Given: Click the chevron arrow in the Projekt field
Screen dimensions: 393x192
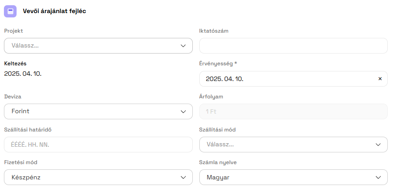Looking at the screenshot, I should (183, 45).
